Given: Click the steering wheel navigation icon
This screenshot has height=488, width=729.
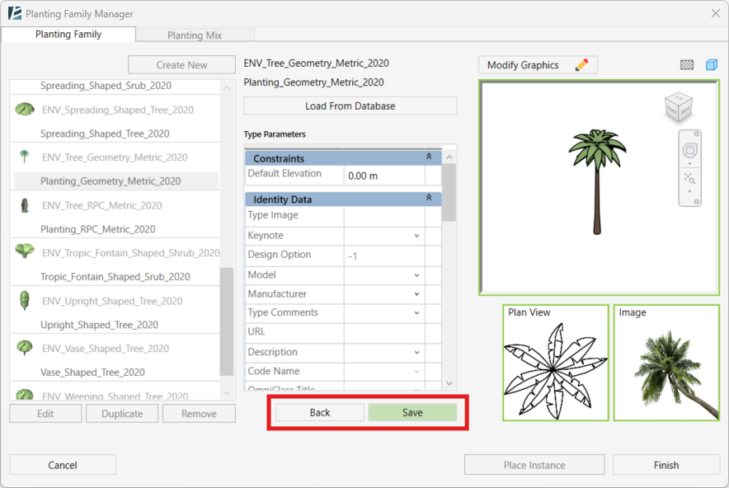Looking at the screenshot, I should pyautogui.click(x=689, y=149).
